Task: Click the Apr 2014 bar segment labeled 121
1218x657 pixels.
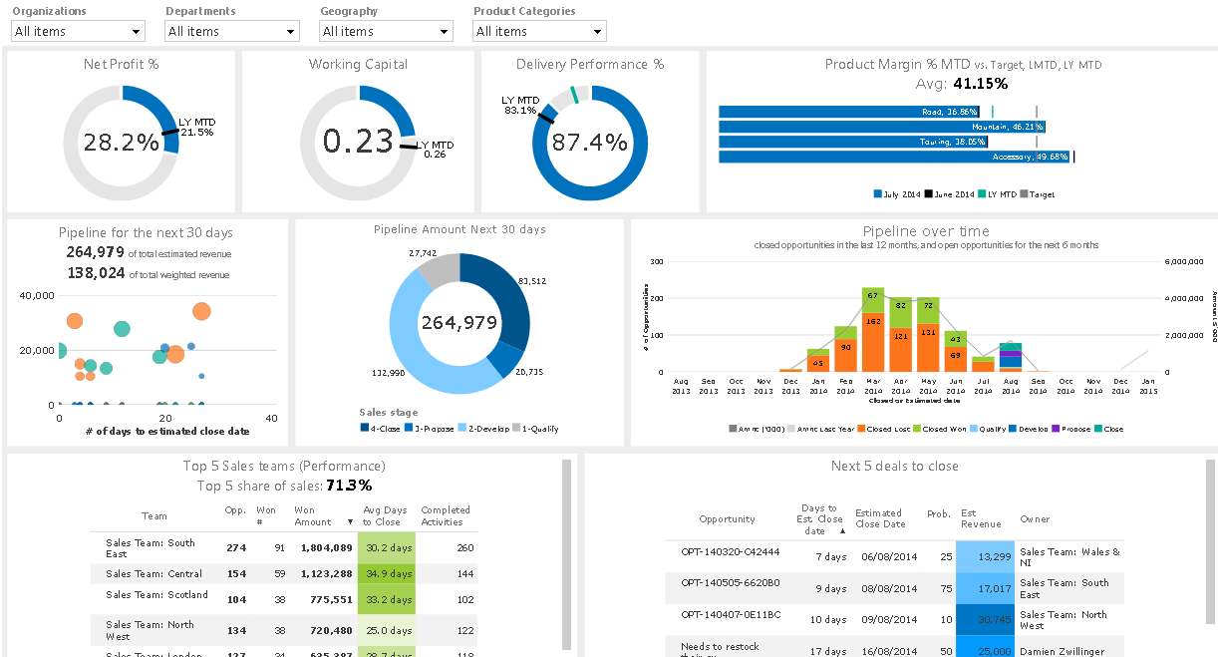Action: 901,349
